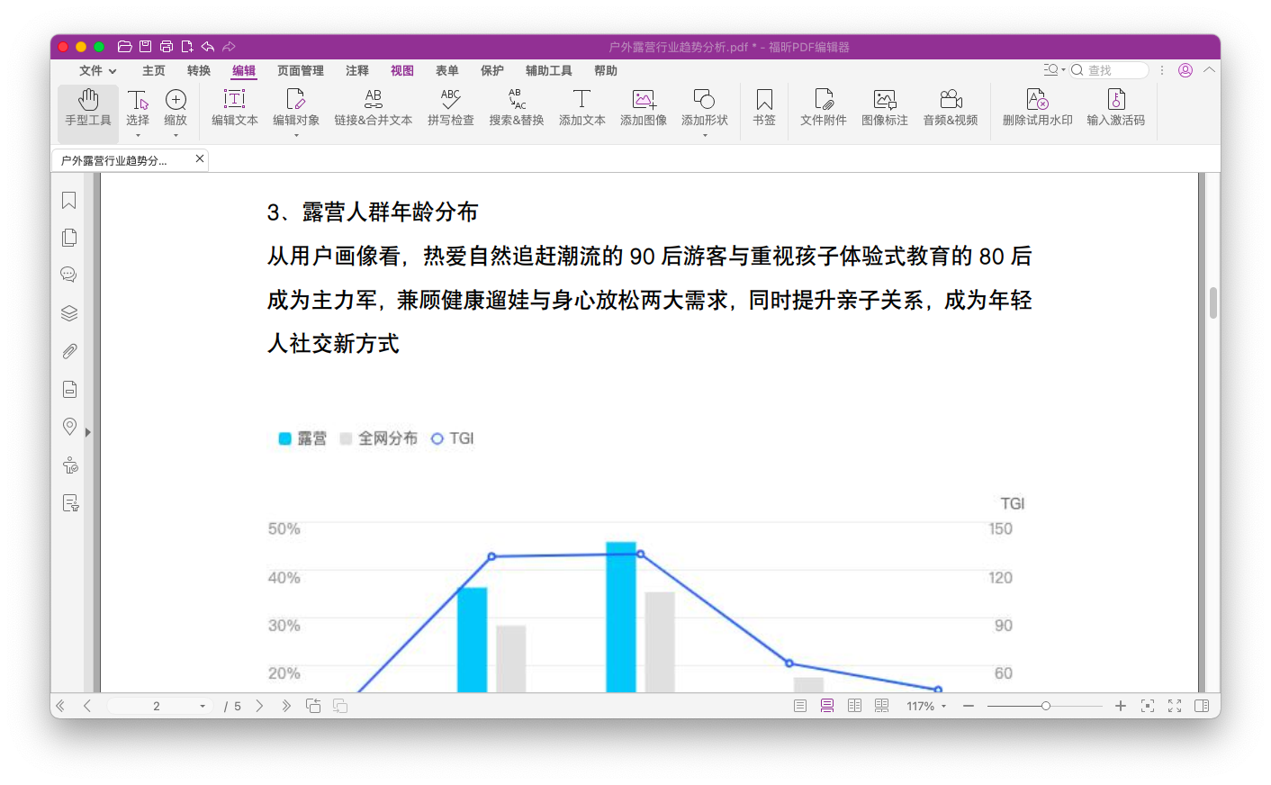The image size is (1271, 785).
Task: Select the 手型工具 hand tool
Action: click(88, 108)
